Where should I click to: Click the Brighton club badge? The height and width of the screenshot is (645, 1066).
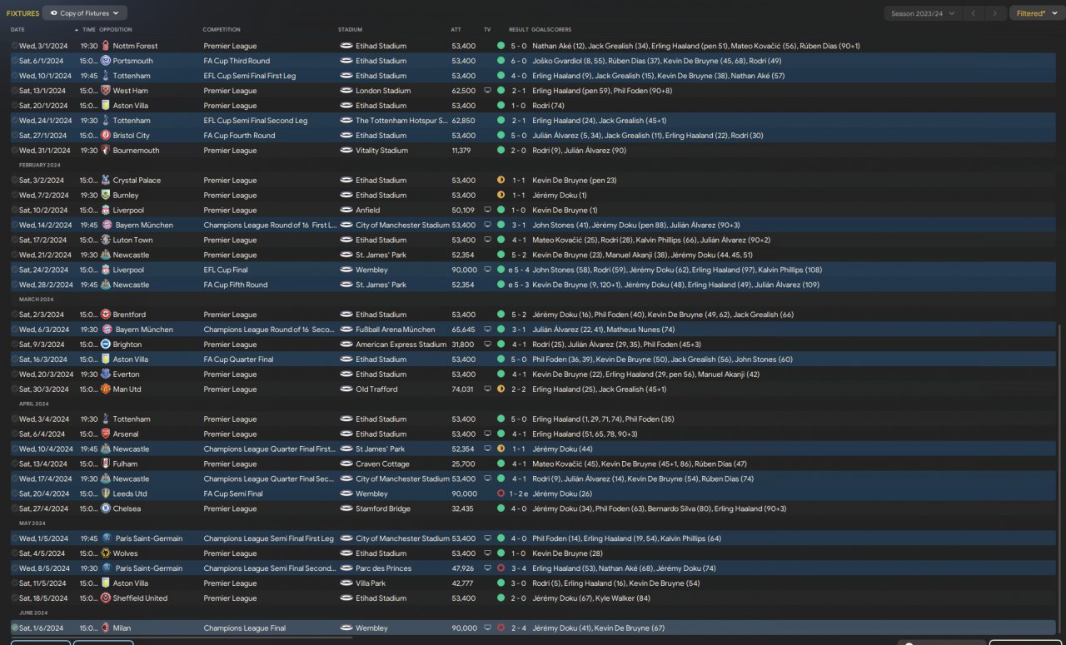pyautogui.click(x=106, y=345)
